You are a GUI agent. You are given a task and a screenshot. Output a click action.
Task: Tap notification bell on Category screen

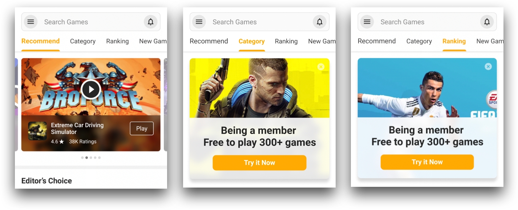tap(320, 22)
